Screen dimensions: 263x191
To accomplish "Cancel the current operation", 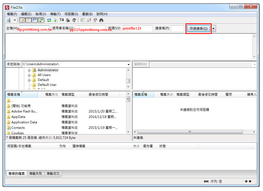I will (x=62, y=20).
